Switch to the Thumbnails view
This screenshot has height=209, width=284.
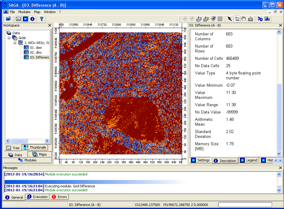coord(35,147)
